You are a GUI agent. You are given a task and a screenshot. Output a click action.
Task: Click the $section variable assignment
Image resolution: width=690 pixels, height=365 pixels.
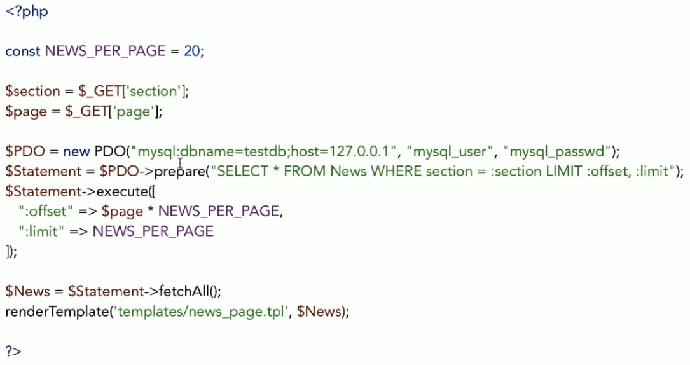[x=32, y=92]
